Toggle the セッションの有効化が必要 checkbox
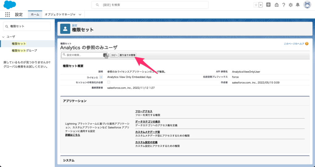This screenshot has width=315, height=167. [109, 83]
